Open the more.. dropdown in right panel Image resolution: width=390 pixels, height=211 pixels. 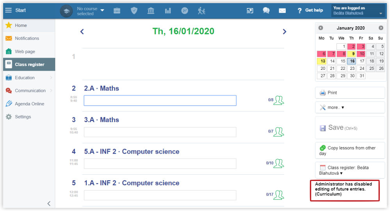pos(350,107)
